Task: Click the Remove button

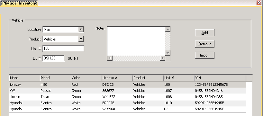Action: click(204, 44)
